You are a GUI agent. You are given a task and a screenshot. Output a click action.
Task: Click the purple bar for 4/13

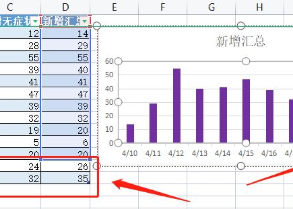click(200, 116)
